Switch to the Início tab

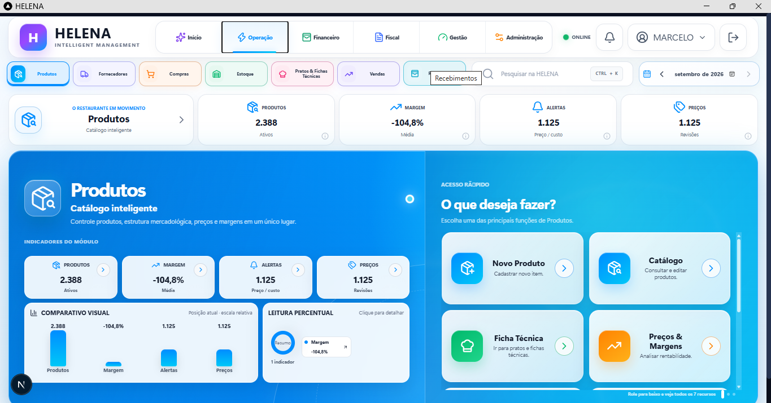click(189, 37)
